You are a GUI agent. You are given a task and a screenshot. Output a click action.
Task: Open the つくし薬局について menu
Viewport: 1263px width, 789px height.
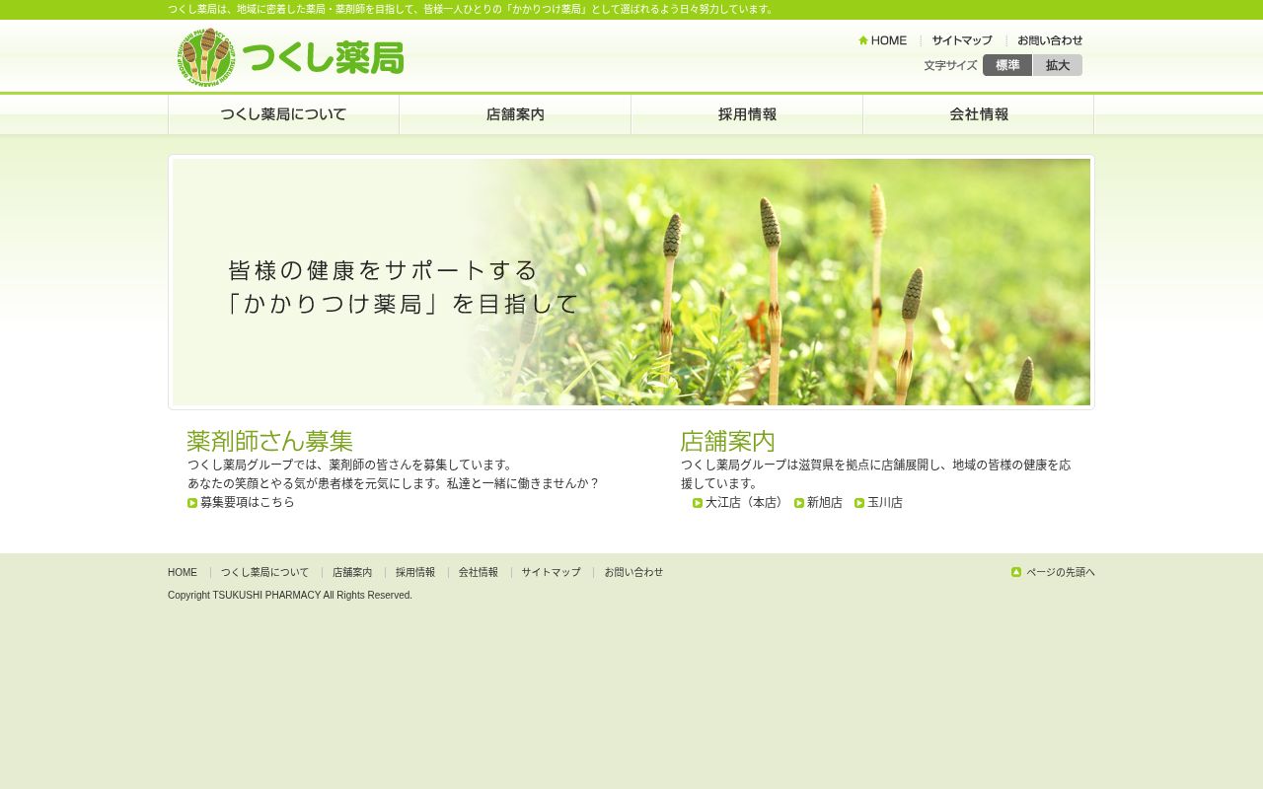pos(283,114)
